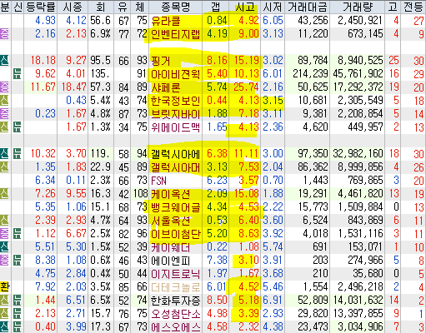This screenshot has height=333, width=426.
Task: Select the stock name 에이엔피
Action: (170, 261)
